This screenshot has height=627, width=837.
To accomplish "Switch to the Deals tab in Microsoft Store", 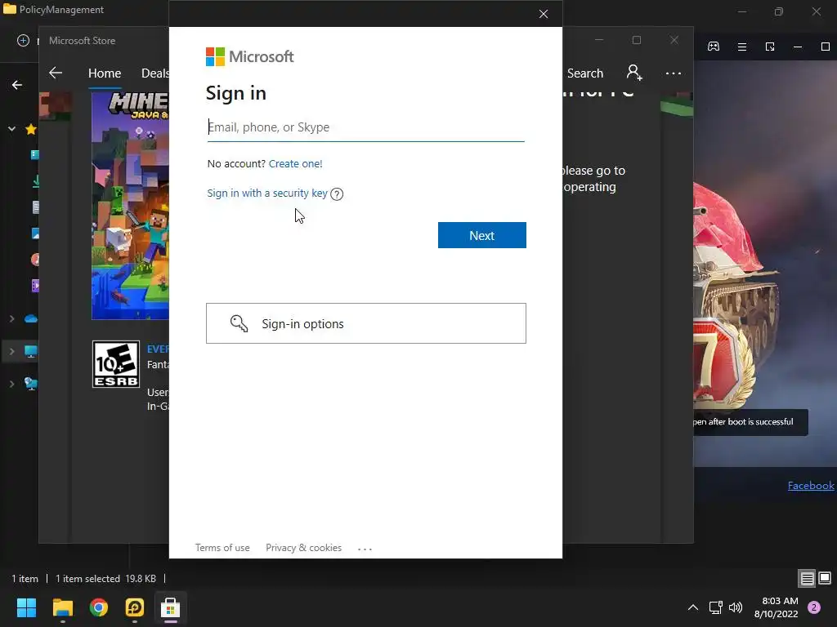I will [154, 73].
